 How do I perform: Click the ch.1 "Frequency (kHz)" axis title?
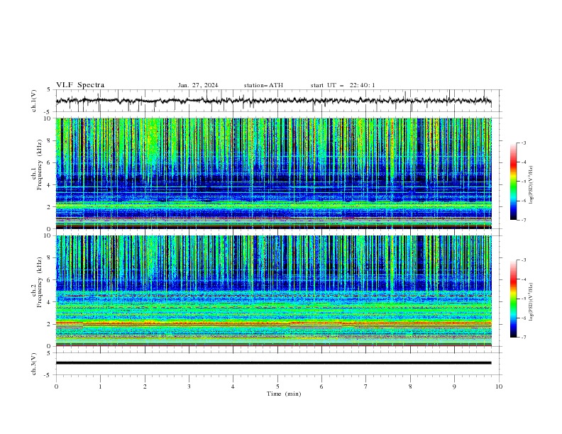(x=39, y=165)
